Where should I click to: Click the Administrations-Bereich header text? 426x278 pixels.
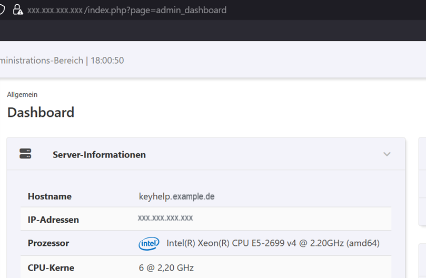tap(41, 61)
